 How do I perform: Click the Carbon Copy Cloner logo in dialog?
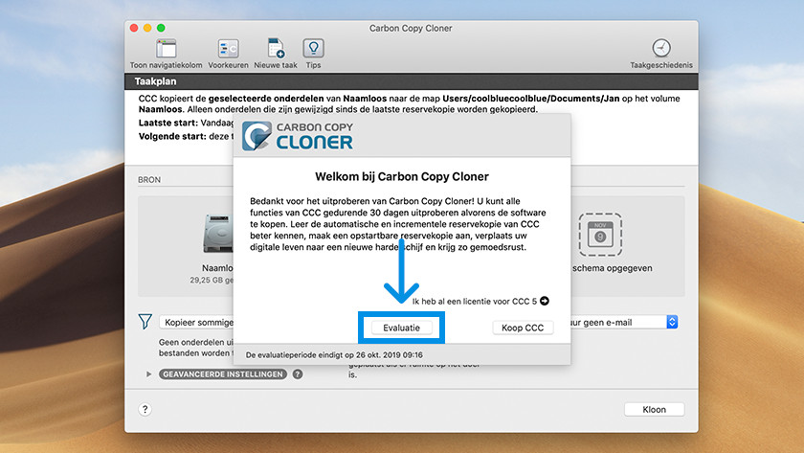[298, 136]
